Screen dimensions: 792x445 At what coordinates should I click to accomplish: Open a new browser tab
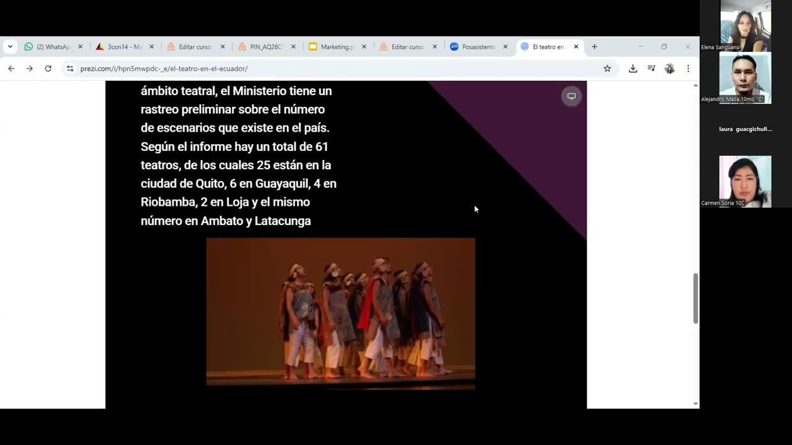tap(595, 47)
